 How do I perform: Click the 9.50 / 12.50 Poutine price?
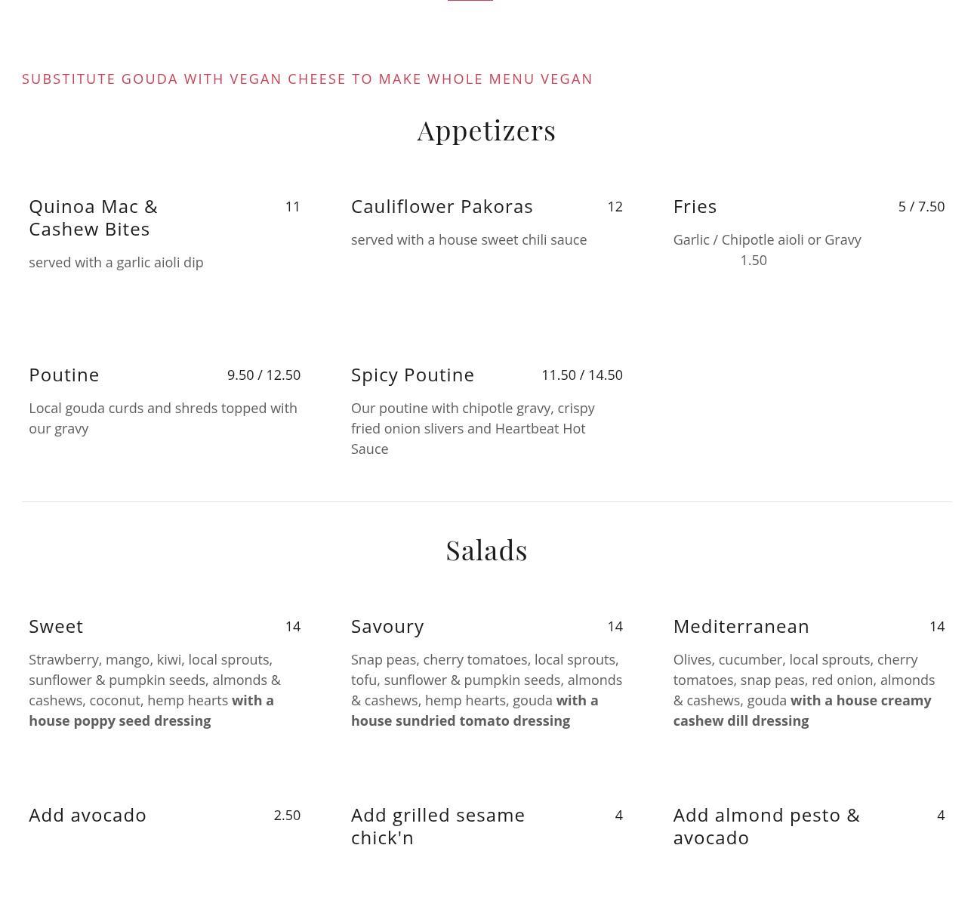coord(264,375)
